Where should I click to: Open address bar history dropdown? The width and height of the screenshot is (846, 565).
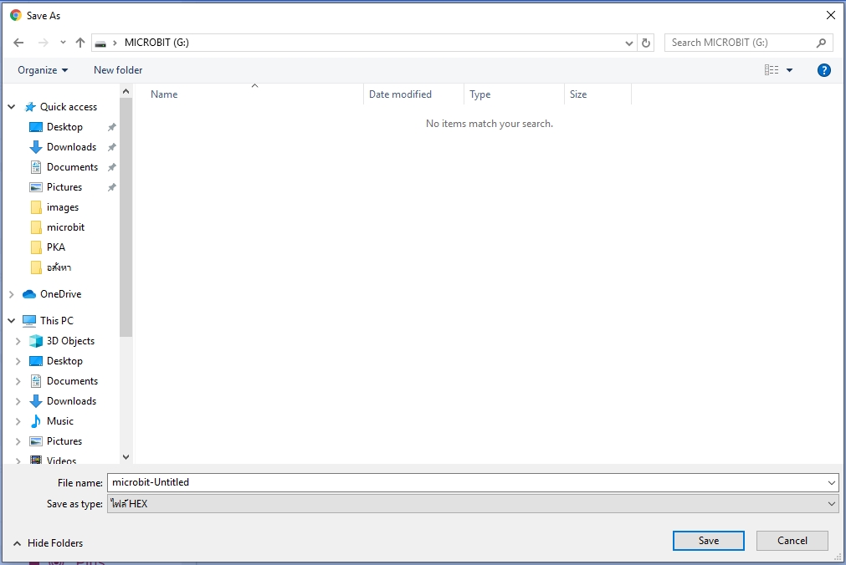pos(628,43)
